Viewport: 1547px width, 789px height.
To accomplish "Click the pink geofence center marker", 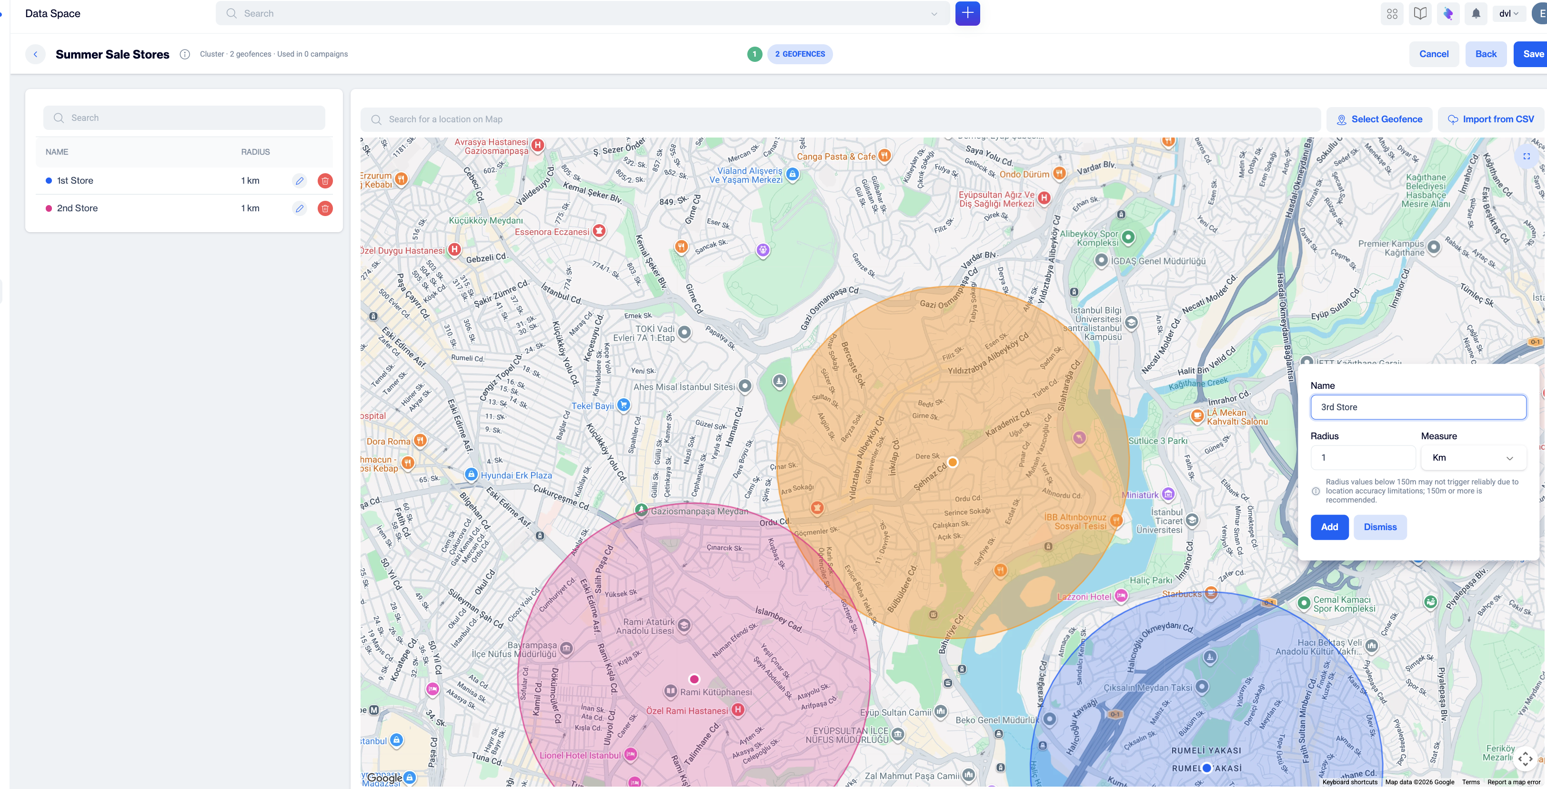I will point(694,679).
